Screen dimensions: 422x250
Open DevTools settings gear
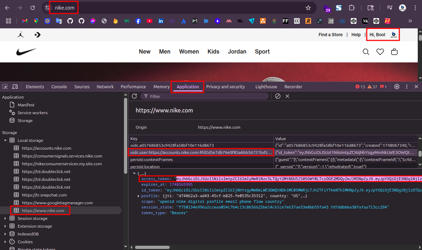[397, 87]
